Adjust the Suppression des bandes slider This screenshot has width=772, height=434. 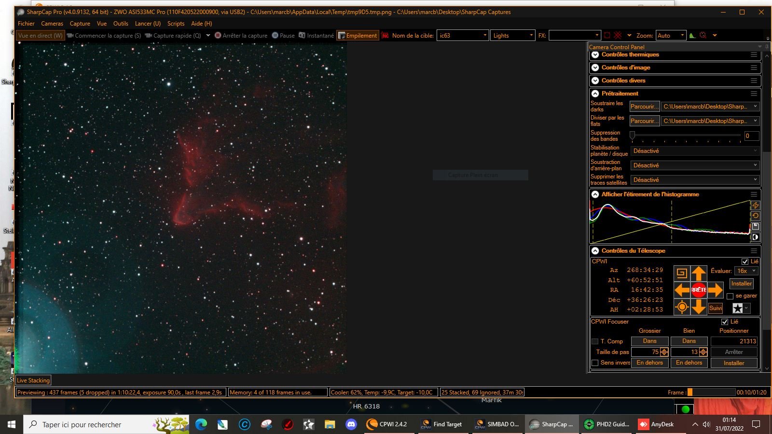click(686, 136)
